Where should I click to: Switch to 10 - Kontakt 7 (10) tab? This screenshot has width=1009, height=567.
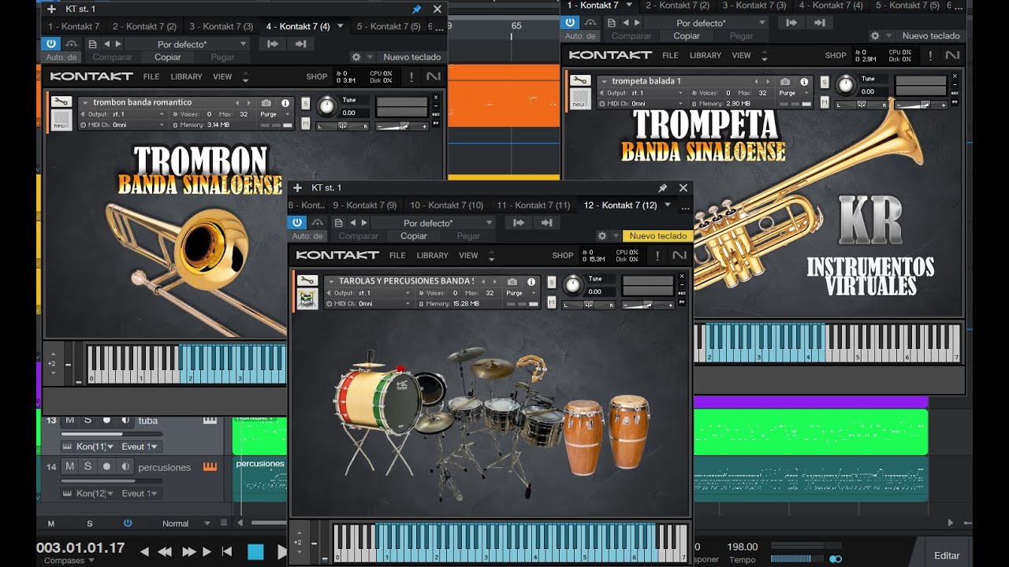click(446, 205)
